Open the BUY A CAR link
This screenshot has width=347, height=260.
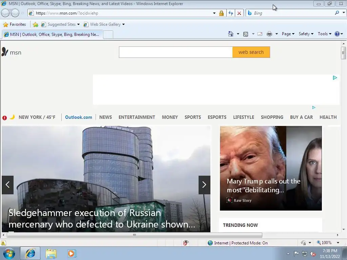coord(301,117)
